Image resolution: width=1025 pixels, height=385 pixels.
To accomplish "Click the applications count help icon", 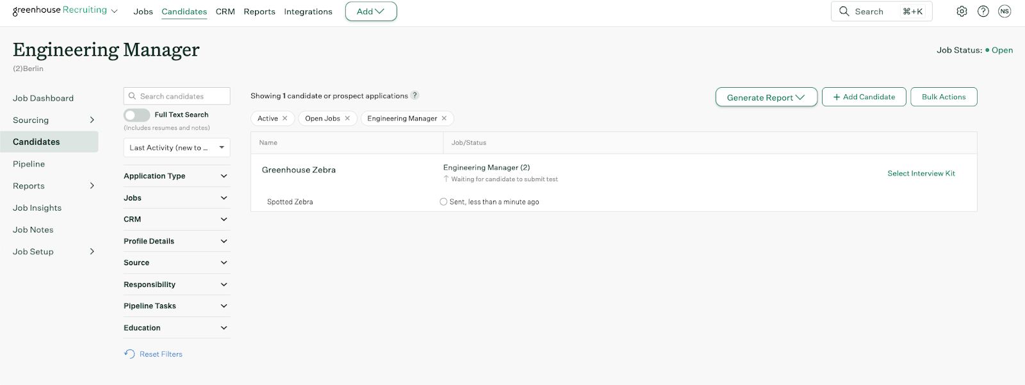I will coord(415,95).
